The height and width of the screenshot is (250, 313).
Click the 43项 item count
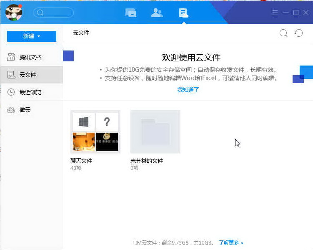[x=76, y=168]
